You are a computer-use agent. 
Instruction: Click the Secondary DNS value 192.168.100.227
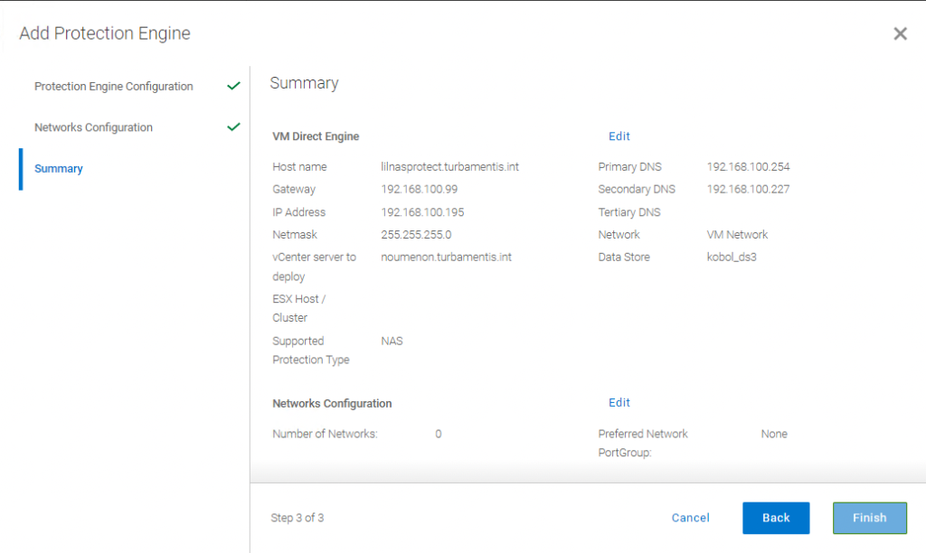(x=748, y=190)
